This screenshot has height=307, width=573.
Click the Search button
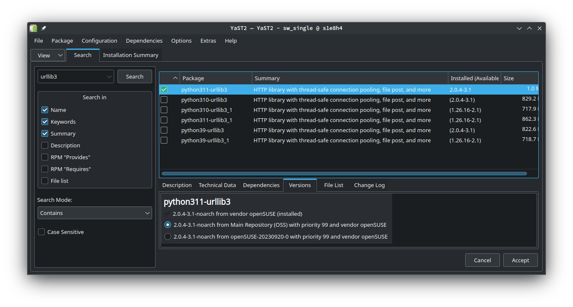click(x=134, y=76)
